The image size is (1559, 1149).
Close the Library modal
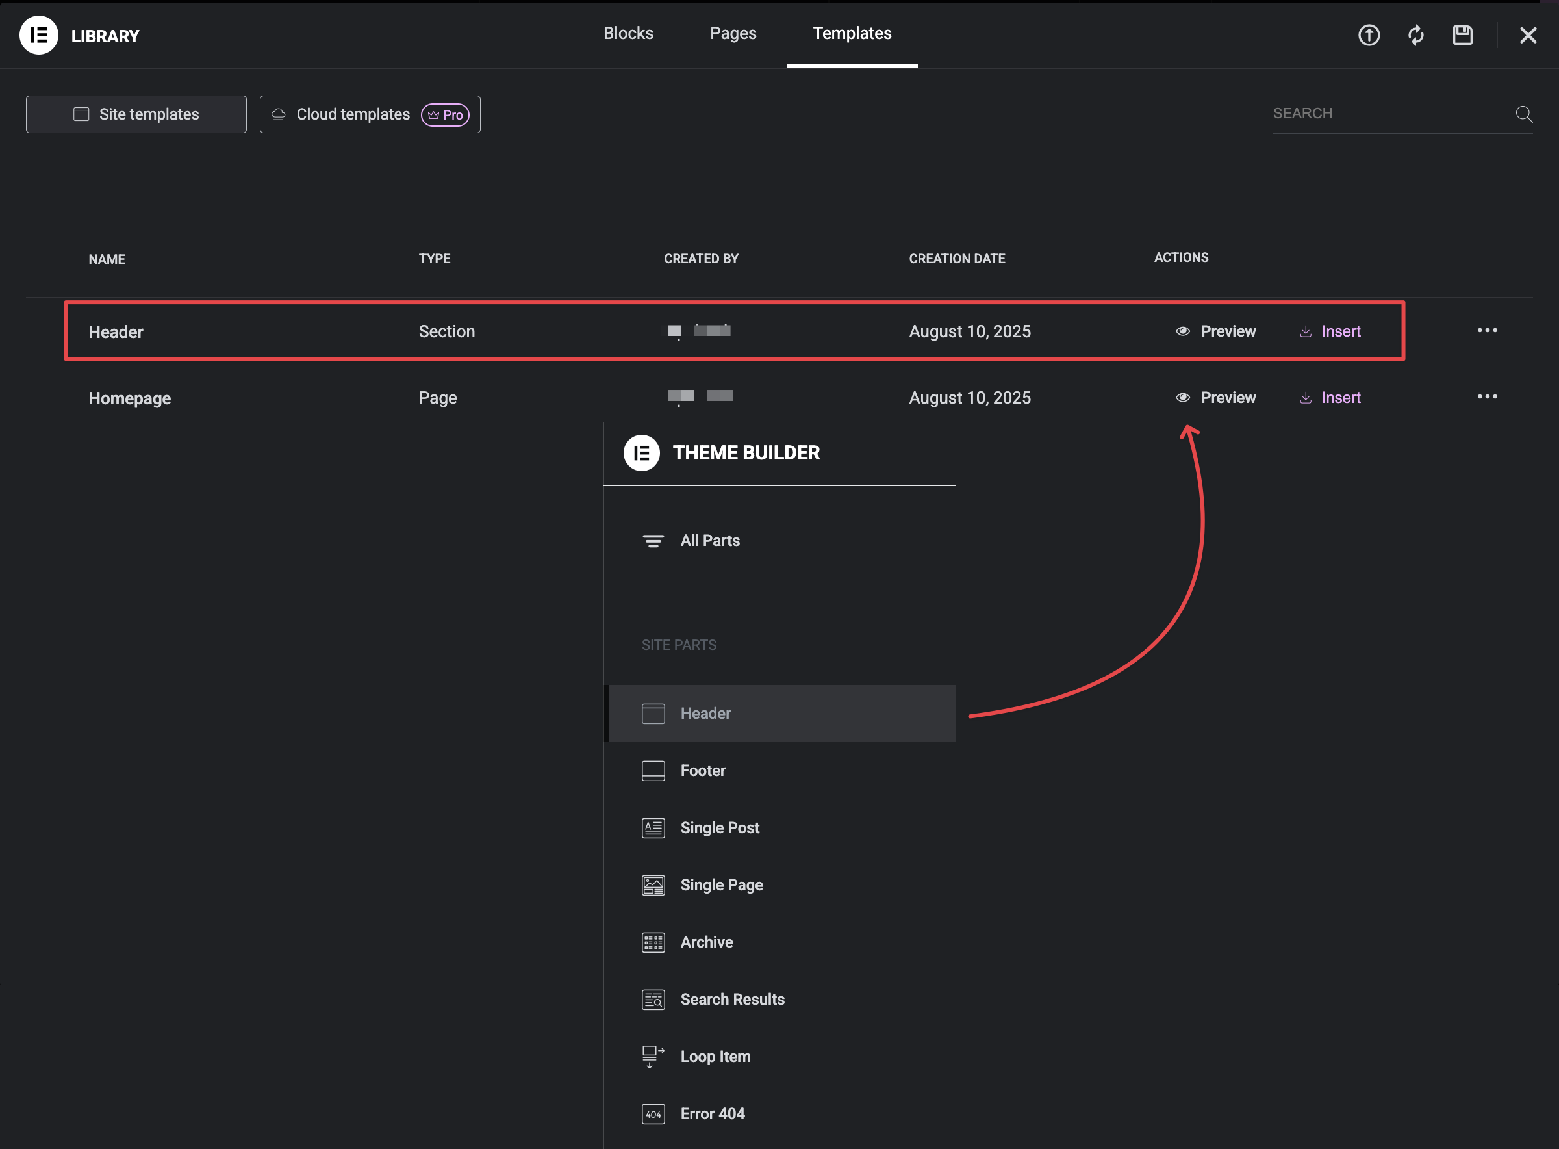point(1528,35)
